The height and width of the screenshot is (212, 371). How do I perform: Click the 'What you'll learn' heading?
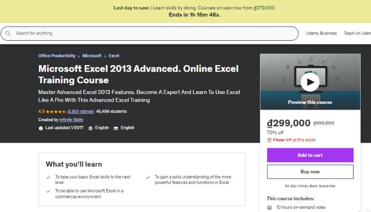(x=74, y=164)
